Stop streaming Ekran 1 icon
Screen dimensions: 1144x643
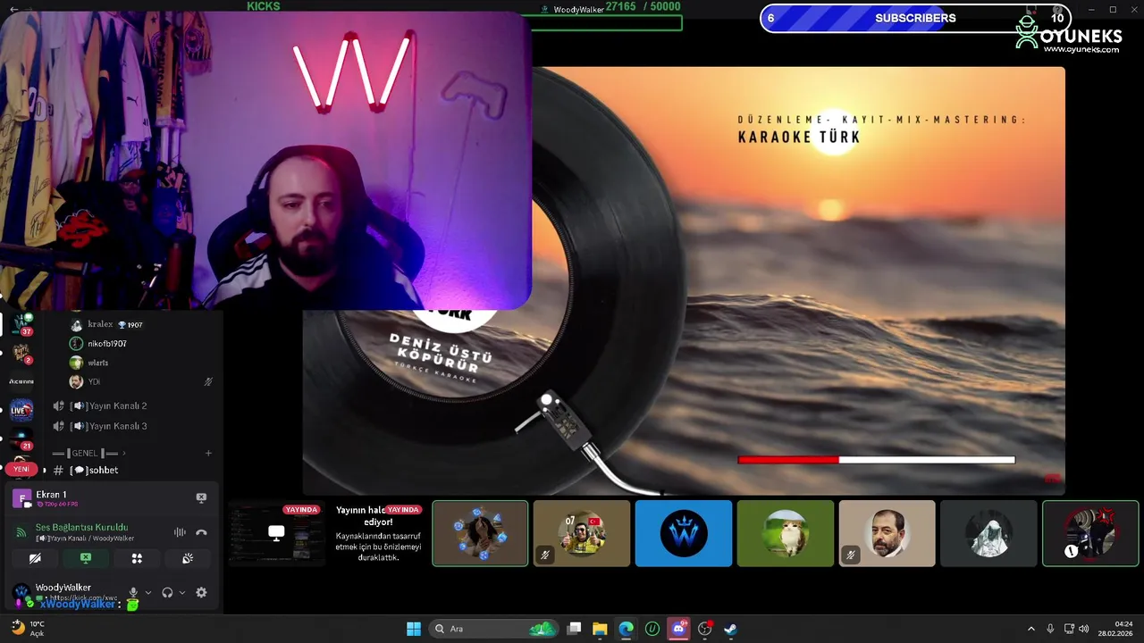click(201, 497)
